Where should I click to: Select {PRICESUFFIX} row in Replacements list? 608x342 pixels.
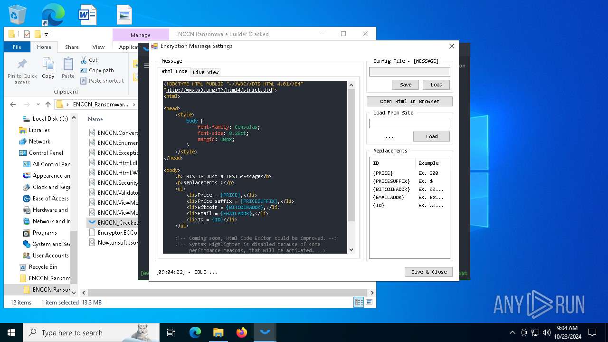[x=409, y=181]
